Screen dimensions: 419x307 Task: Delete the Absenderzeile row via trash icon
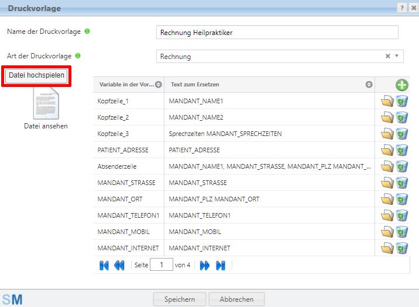[401, 167]
